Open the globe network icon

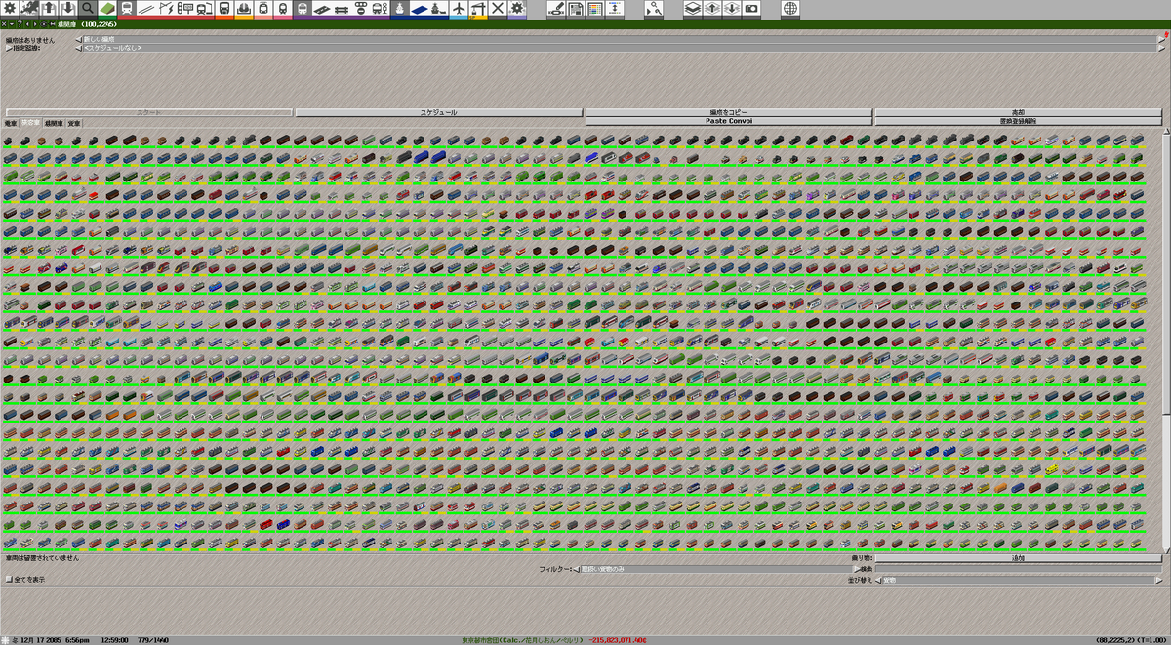click(789, 10)
